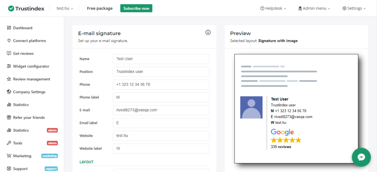Open Marketing in the sidebar
377x172 pixels.
[x=22, y=156]
